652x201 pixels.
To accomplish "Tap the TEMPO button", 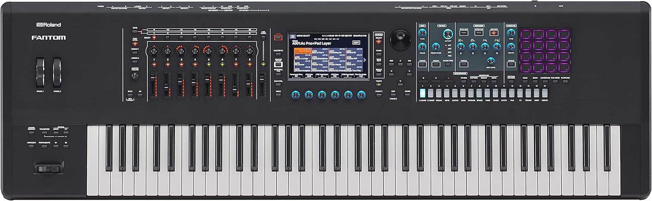I will pos(379,84).
